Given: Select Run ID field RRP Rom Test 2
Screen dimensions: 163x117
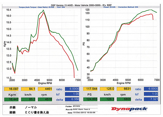Looking at the screenshot, I should tap(85, 109).
